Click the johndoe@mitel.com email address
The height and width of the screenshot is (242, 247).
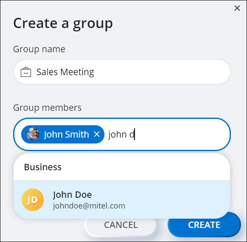click(x=89, y=206)
